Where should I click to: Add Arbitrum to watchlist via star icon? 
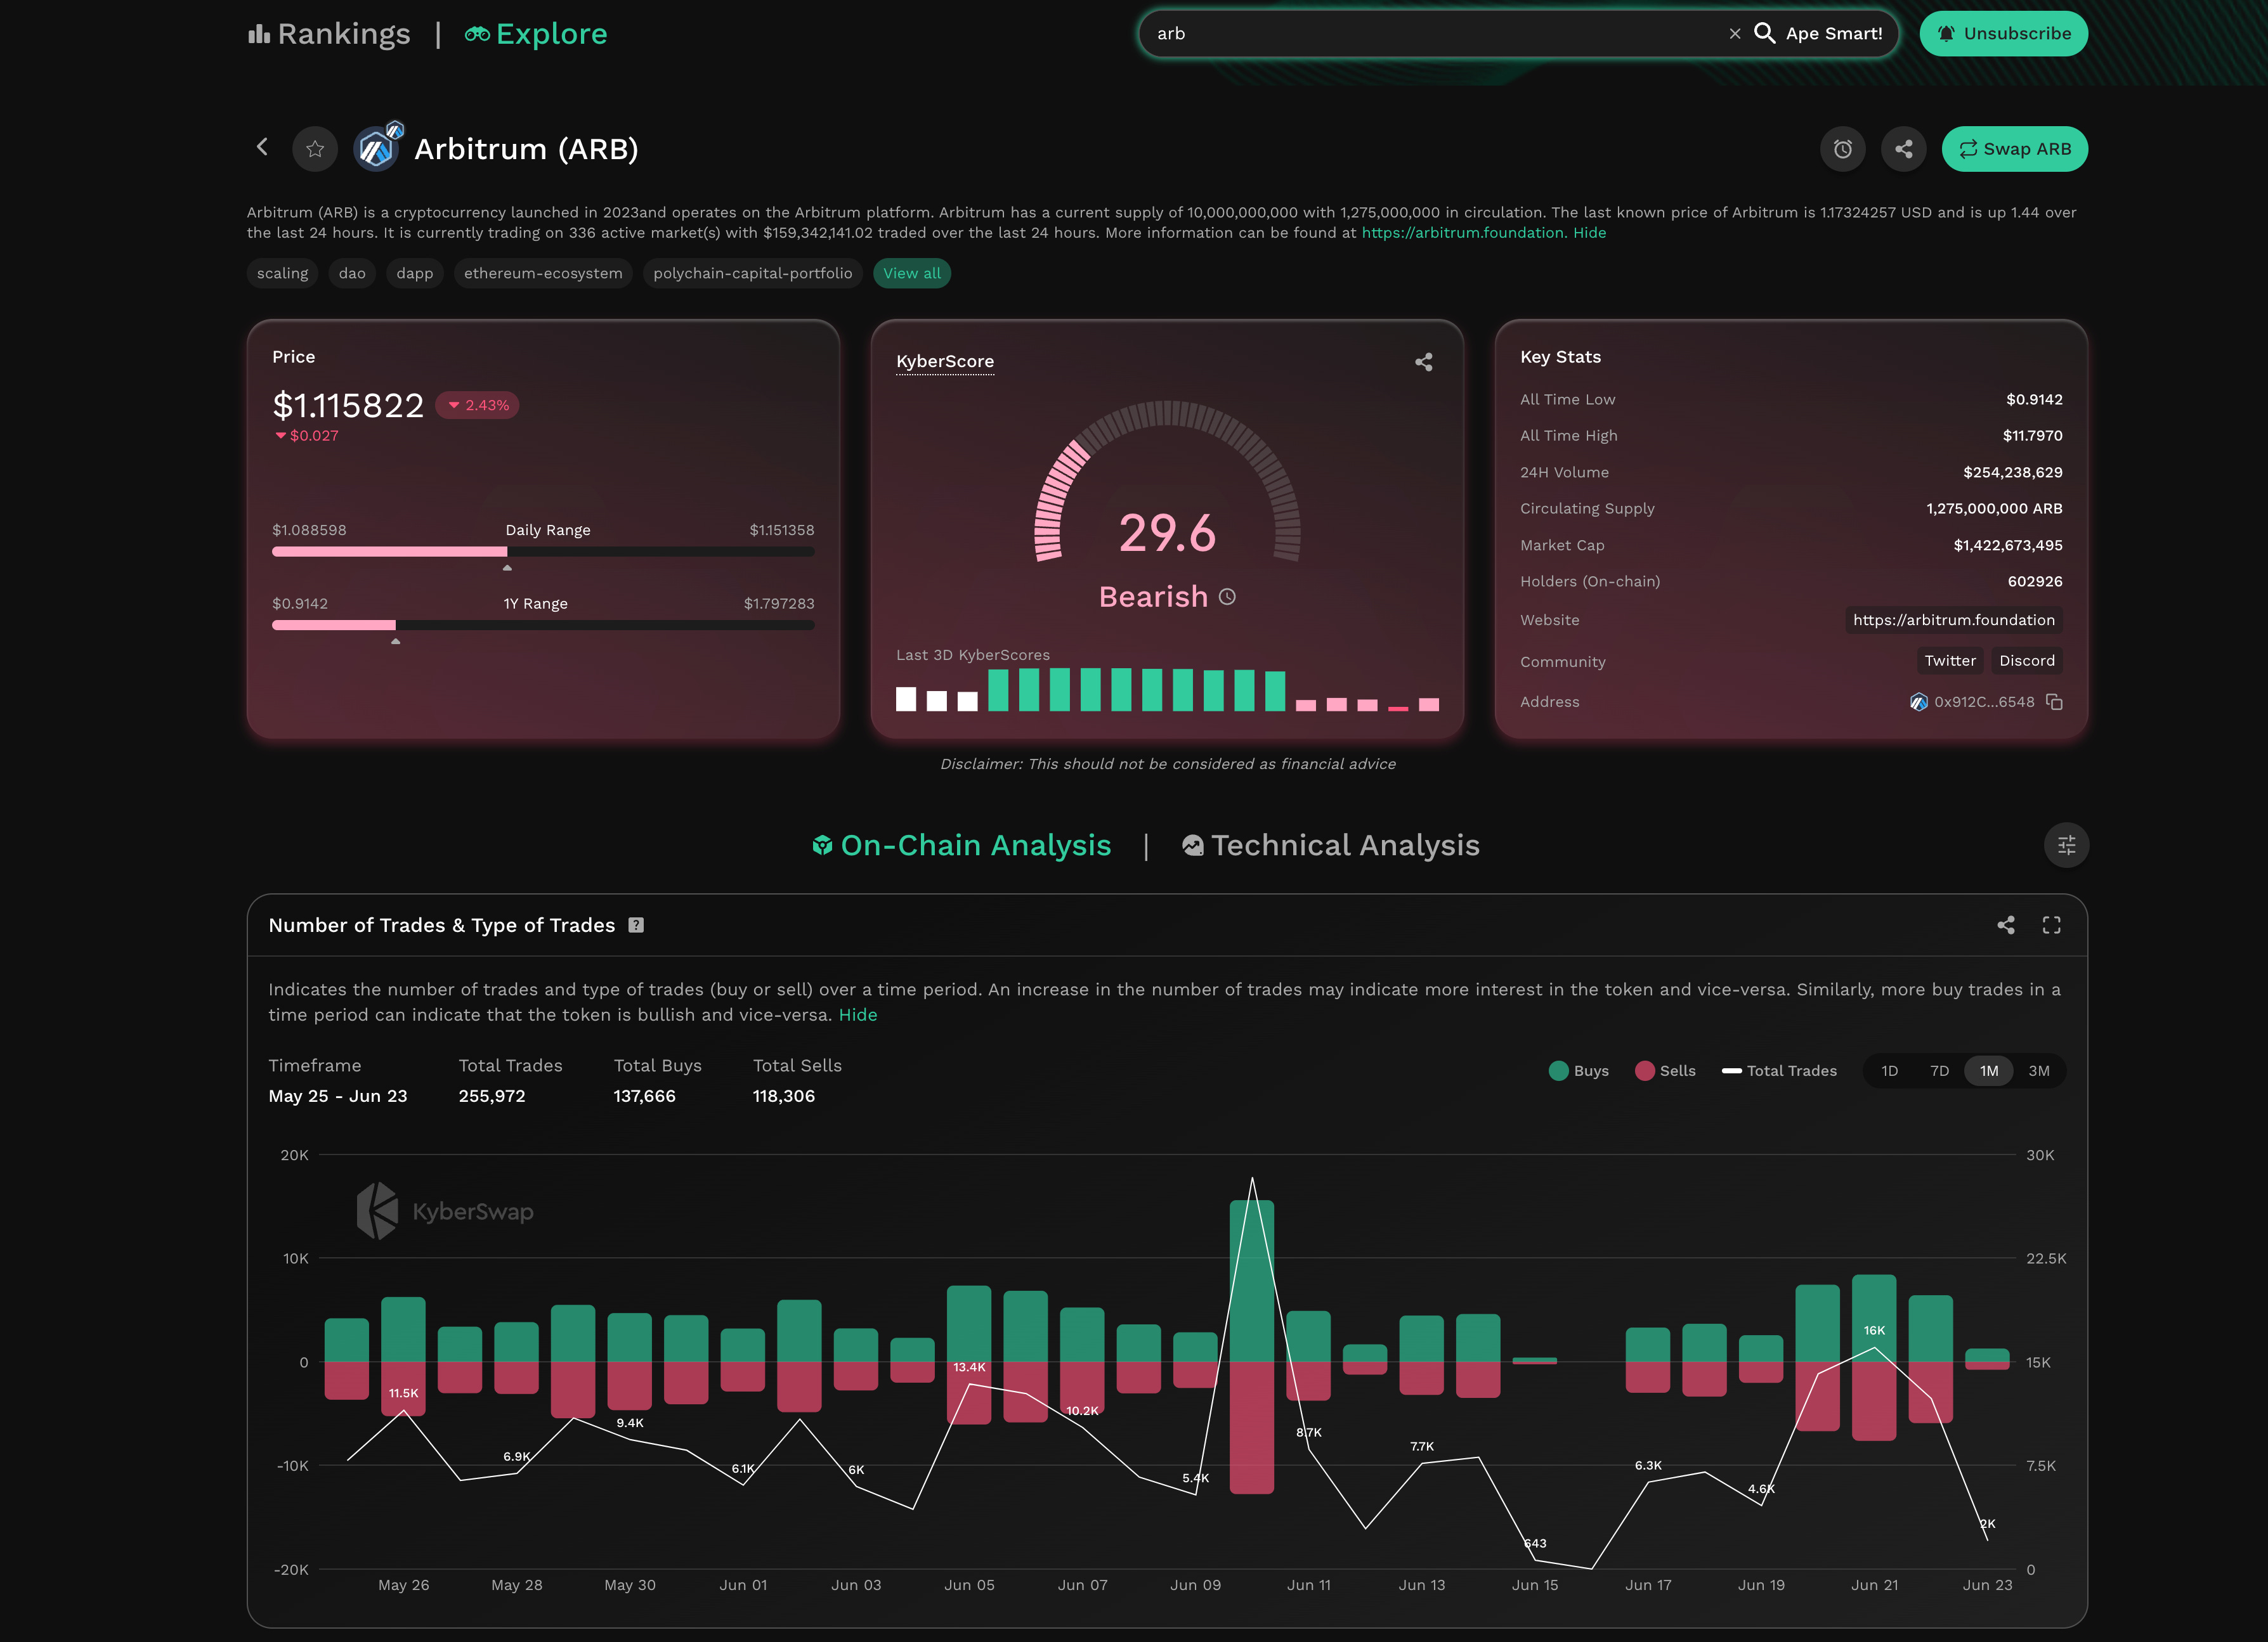314,148
